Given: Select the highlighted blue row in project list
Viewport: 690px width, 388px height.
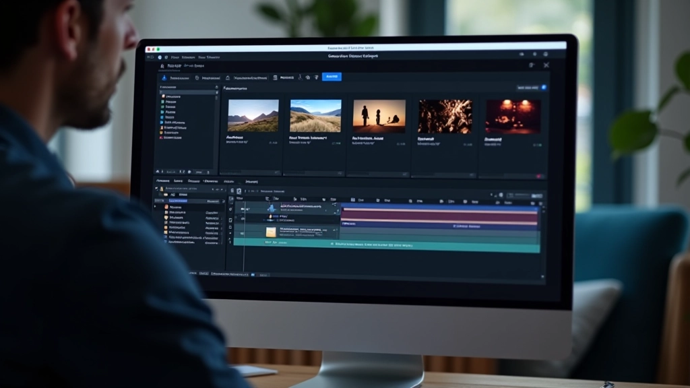Looking at the screenshot, I should (x=189, y=201).
